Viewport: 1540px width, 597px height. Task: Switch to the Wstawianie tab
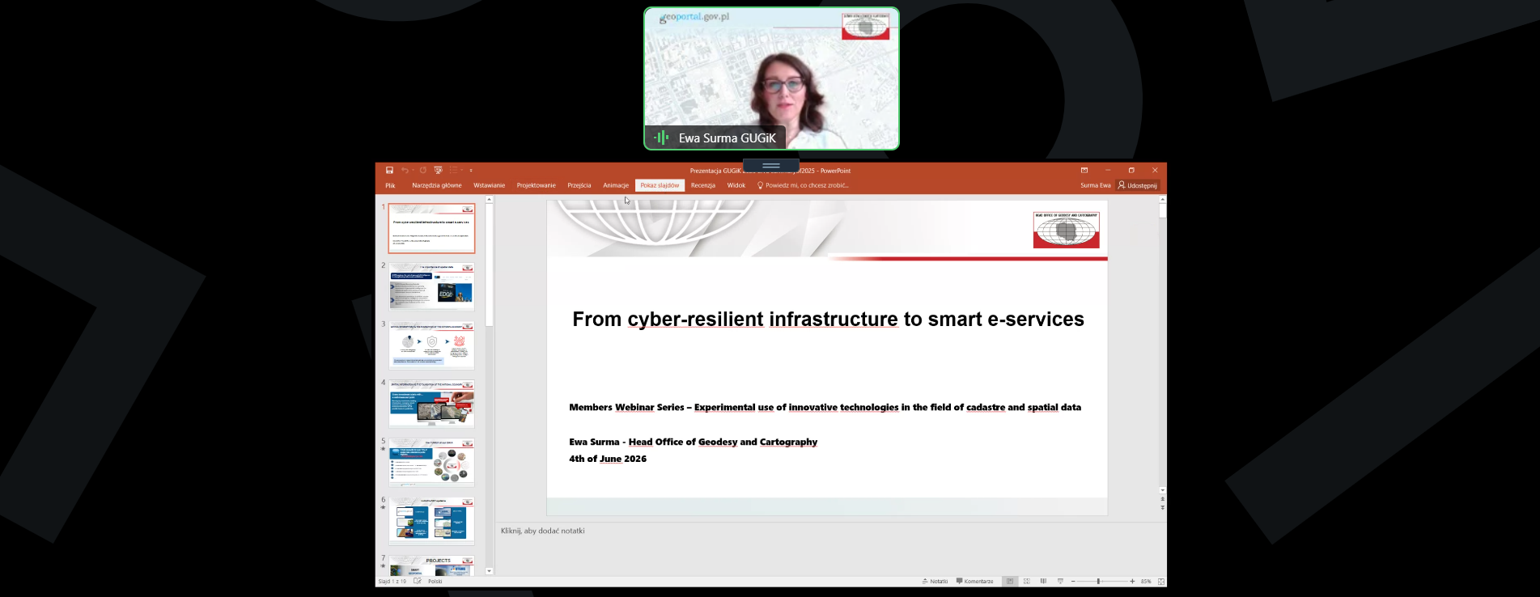click(490, 185)
